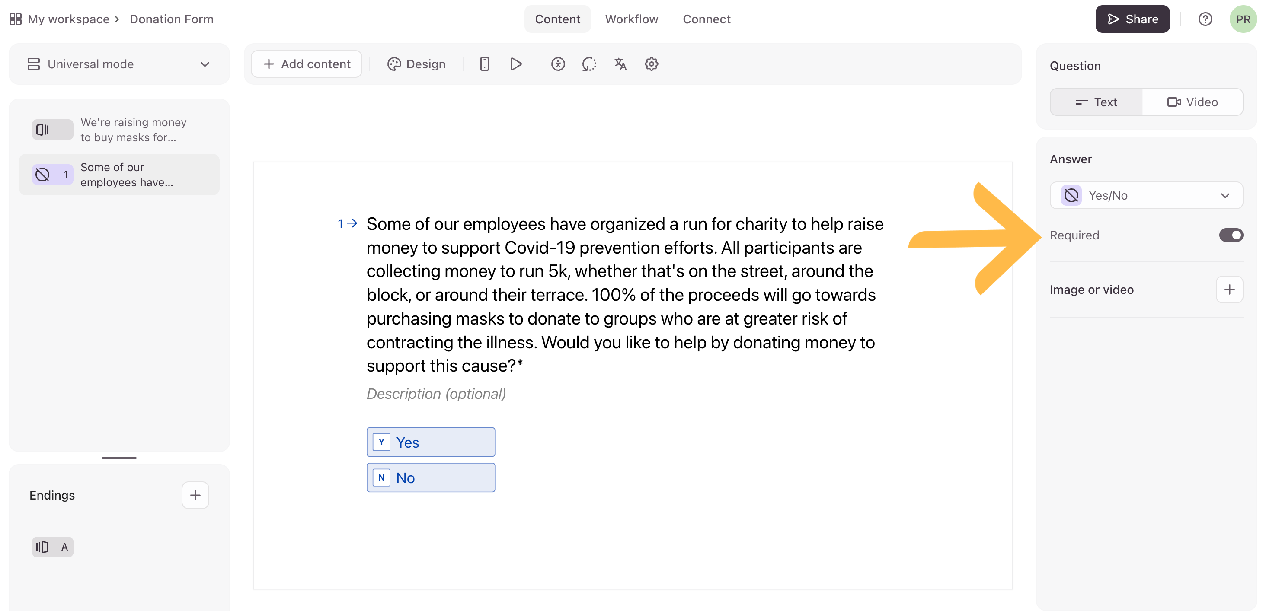Click the help question mark icon
Image resolution: width=1266 pixels, height=611 pixels.
pyautogui.click(x=1205, y=19)
